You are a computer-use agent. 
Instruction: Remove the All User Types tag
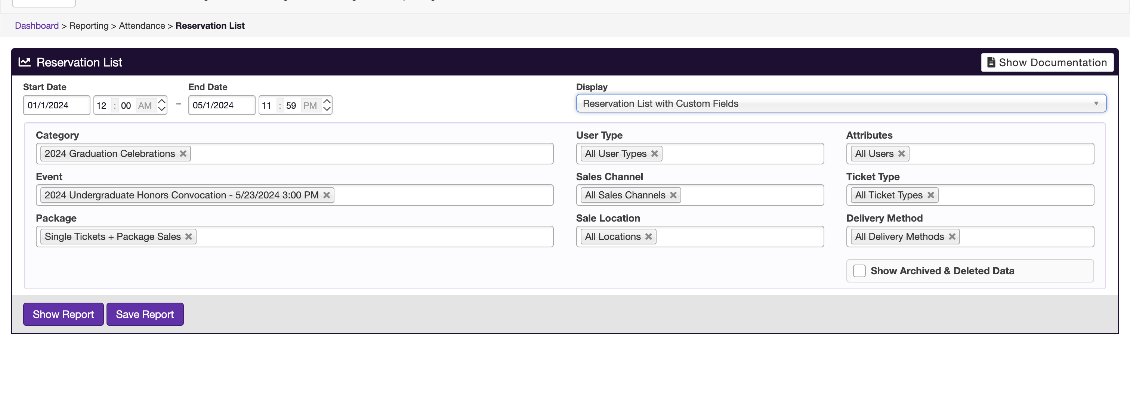tap(654, 154)
